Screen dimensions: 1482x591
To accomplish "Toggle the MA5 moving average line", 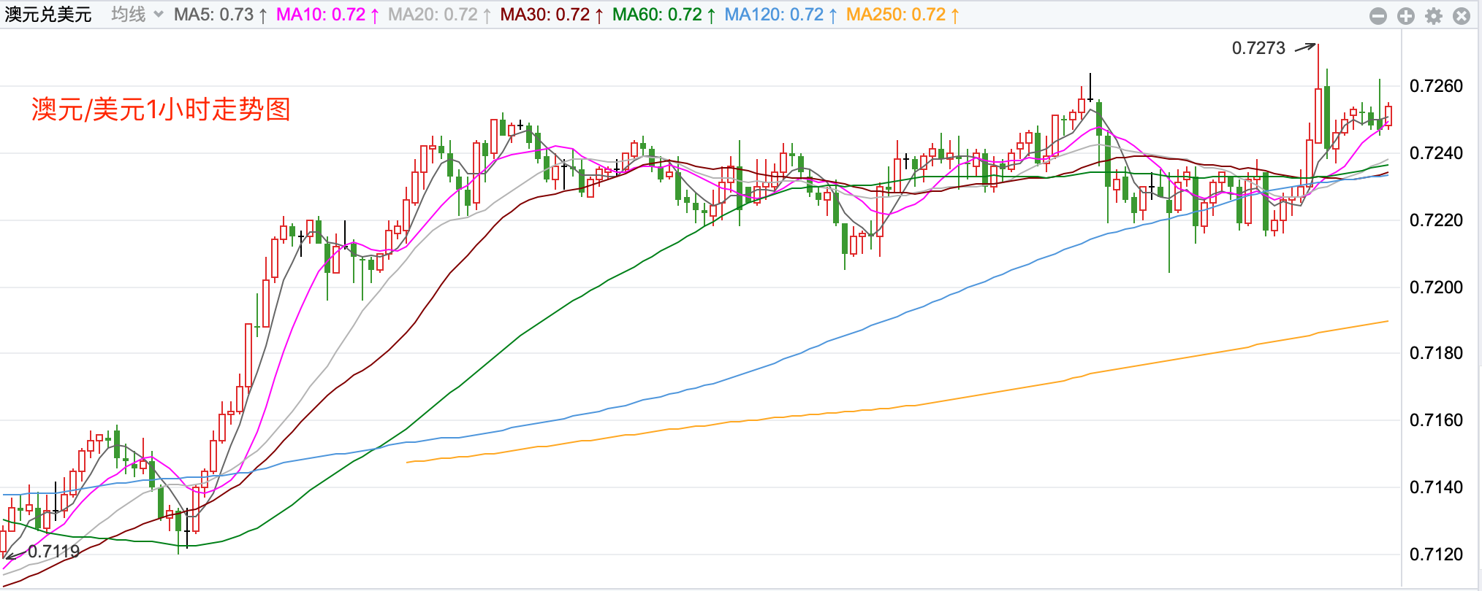I will tap(220, 15).
